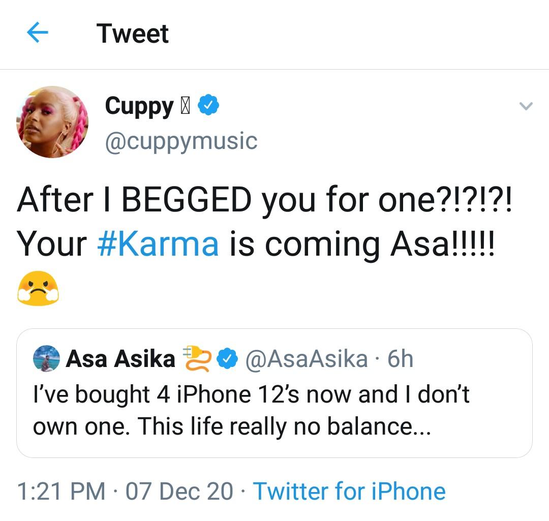Tap the emoji box after Cuppy's name
Screen dimensions: 549x521
pos(186,106)
